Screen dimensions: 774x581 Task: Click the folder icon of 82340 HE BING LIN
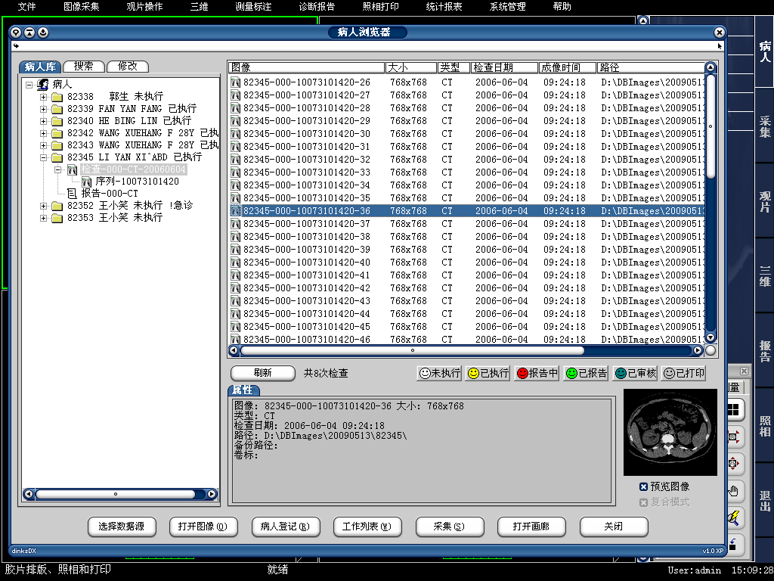tap(57, 120)
